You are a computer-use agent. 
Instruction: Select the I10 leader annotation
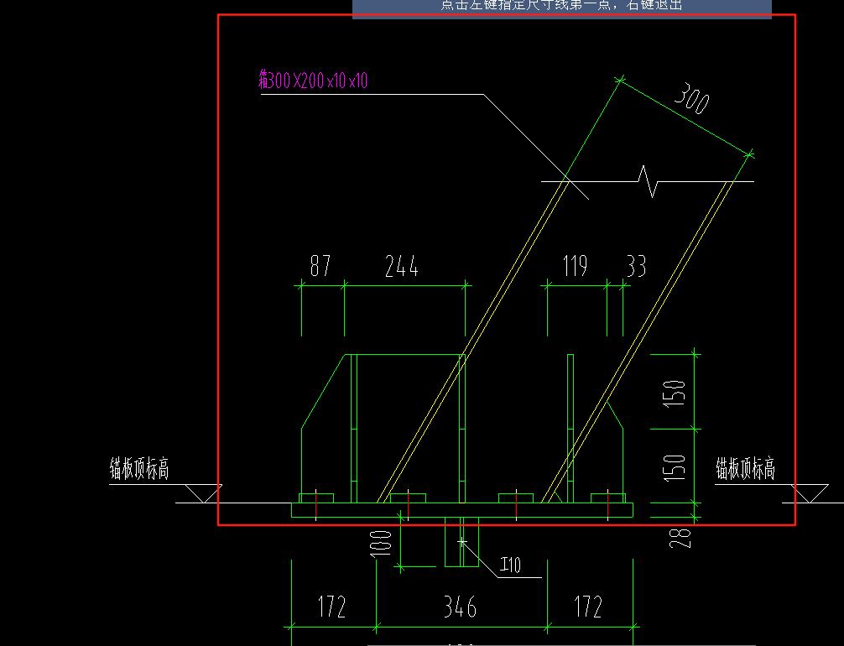point(510,564)
